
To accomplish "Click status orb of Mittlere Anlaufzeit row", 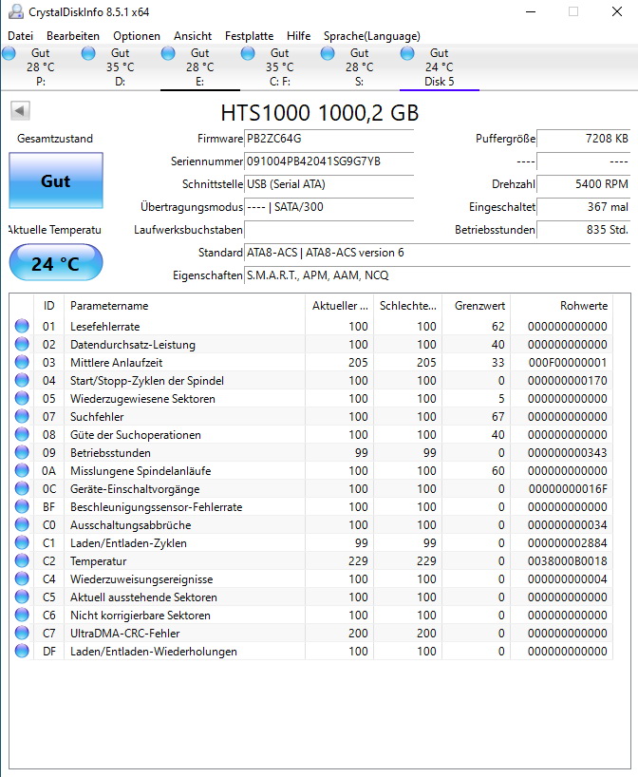I will click(22, 362).
